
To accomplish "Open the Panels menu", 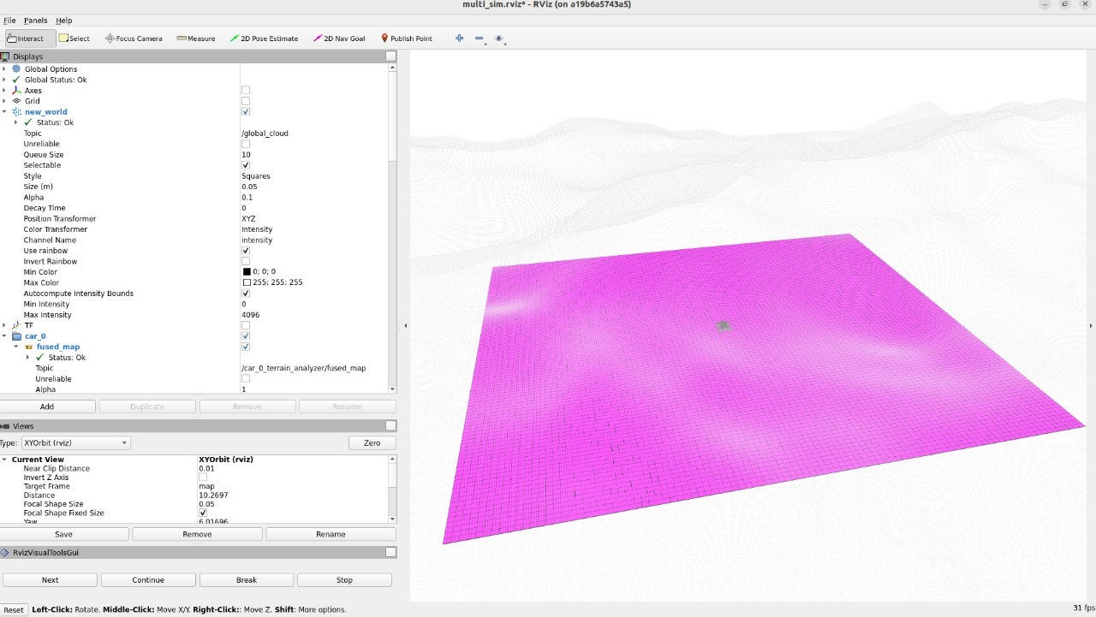I will pyautogui.click(x=35, y=21).
